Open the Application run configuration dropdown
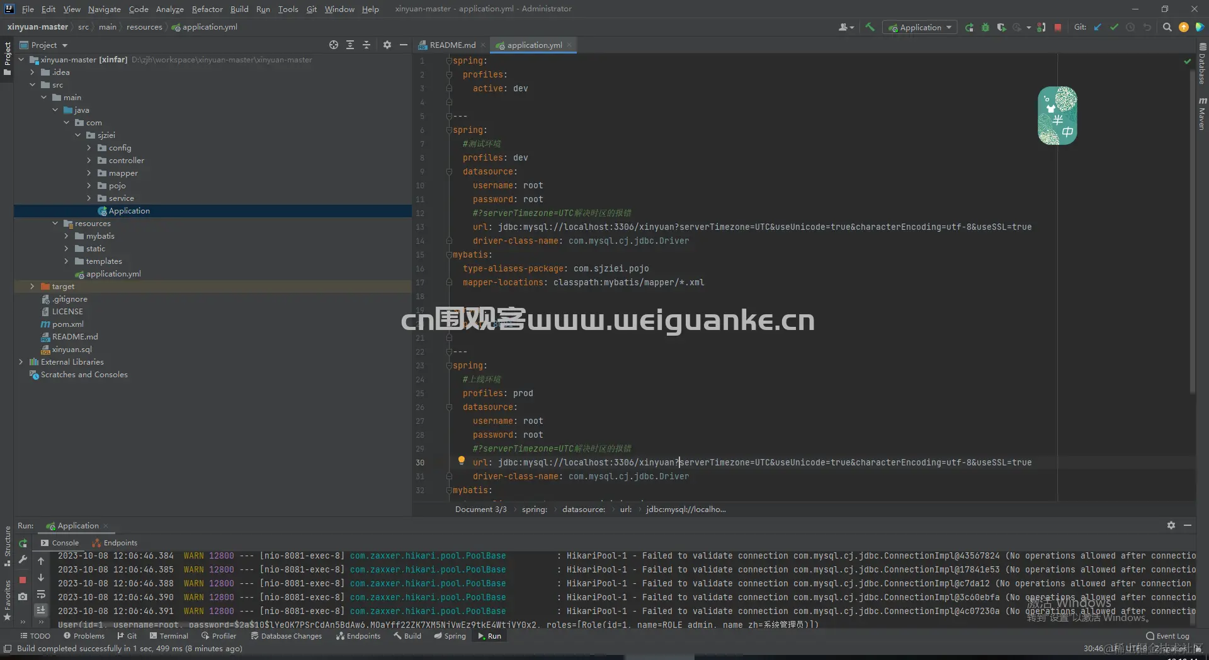This screenshot has width=1209, height=660. 920,27
